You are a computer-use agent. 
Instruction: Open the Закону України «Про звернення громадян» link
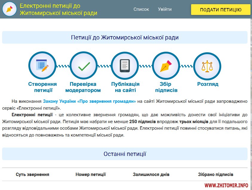[89, 102]
